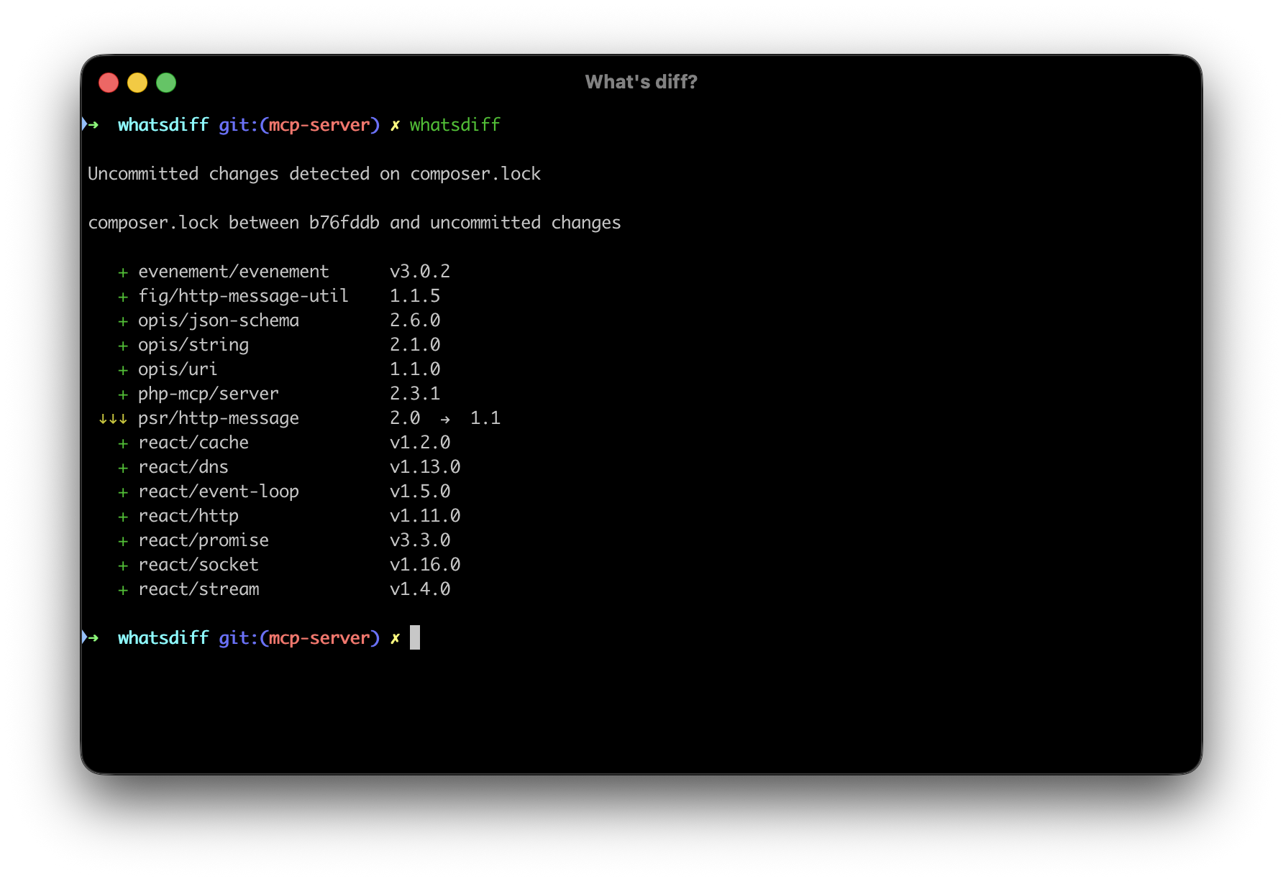This screenshot has width=1283, height=881.
Task: Click the text Uncommitted changes detected on composer.lock
Action: [x=314, y=173]
